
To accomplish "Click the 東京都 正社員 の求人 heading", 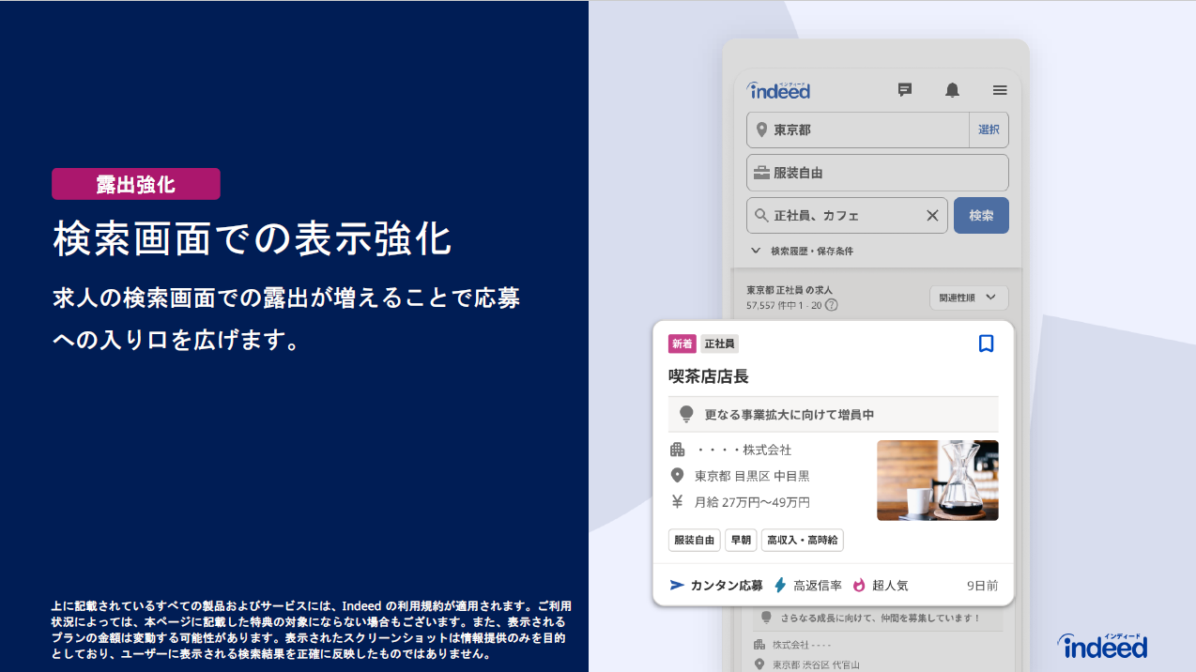I will (790, 290).
